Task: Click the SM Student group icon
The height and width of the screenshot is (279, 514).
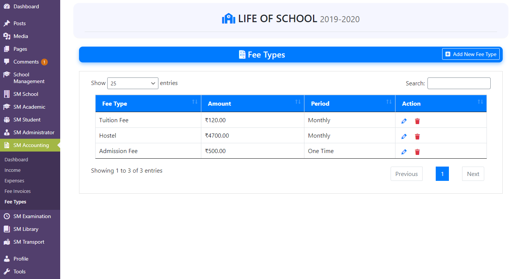Action: click(x=7, y=120)
